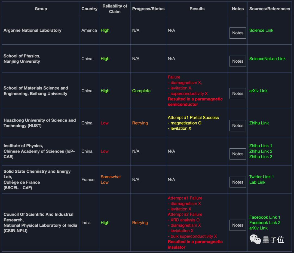
Task: View Notes for the IoP-CAS row
Action: click(238, 154)
